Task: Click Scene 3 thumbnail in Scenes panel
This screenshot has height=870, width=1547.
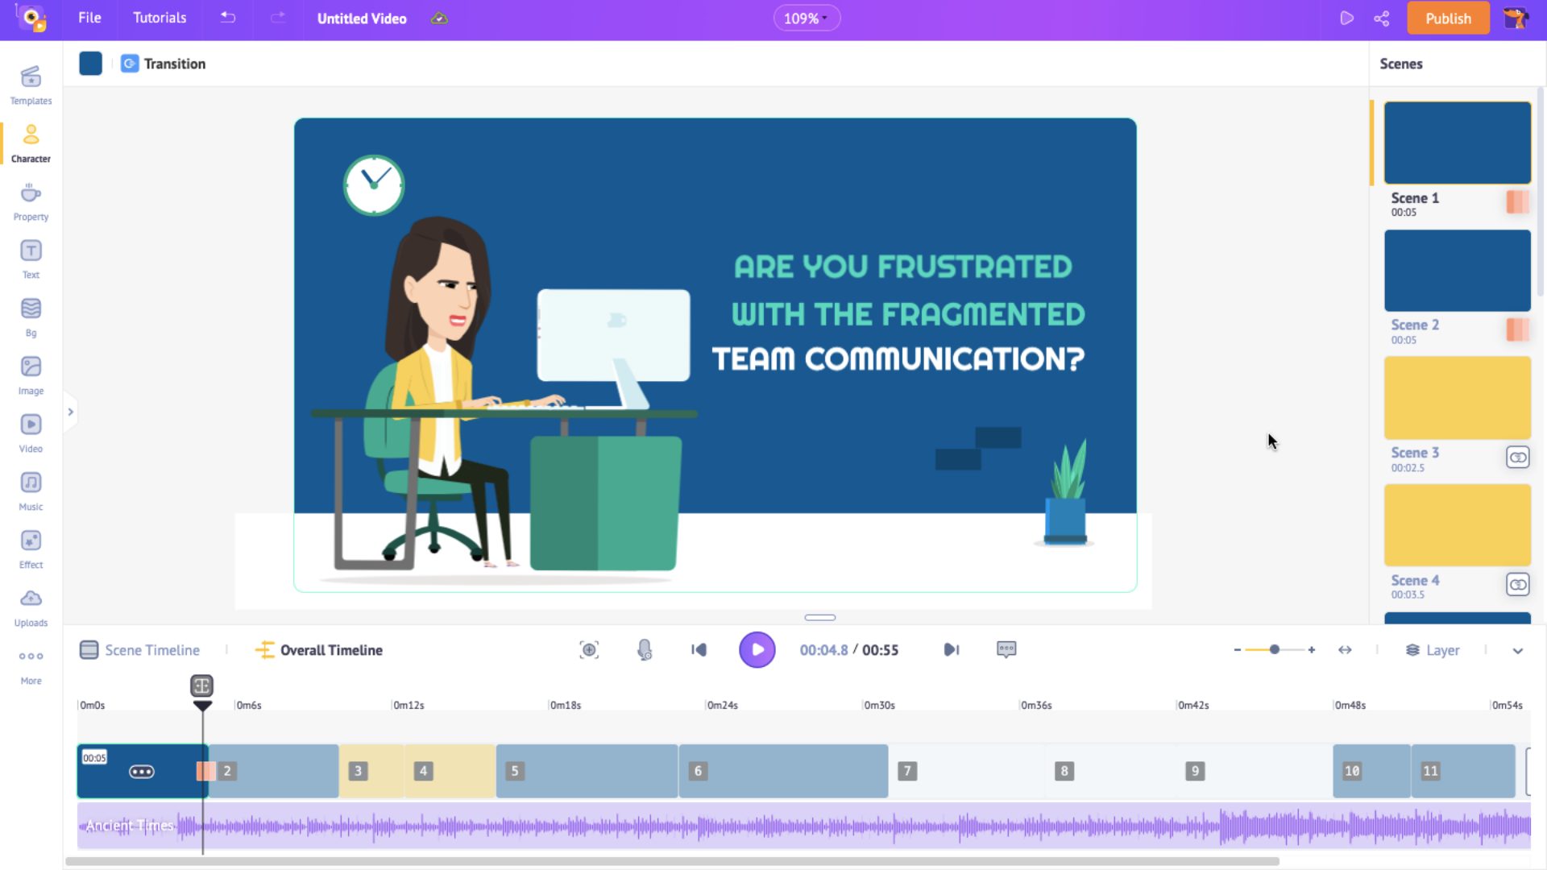Action: click(1457, 397)
